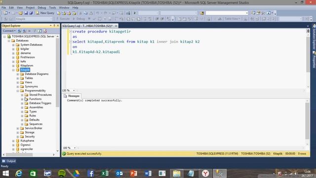Open the File menu
Image resolution: width=316 pixels, height=178 pixels.
click(3, 7)
